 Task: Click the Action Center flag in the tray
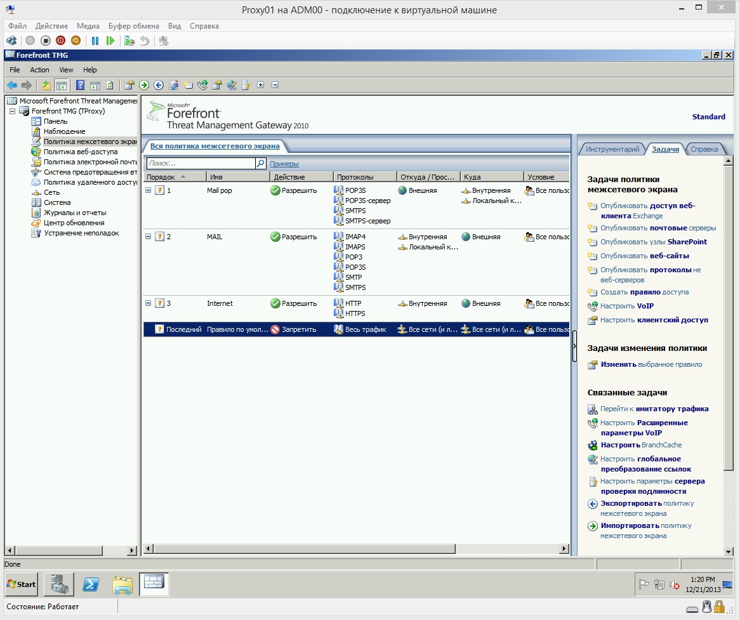coord(644,584)
